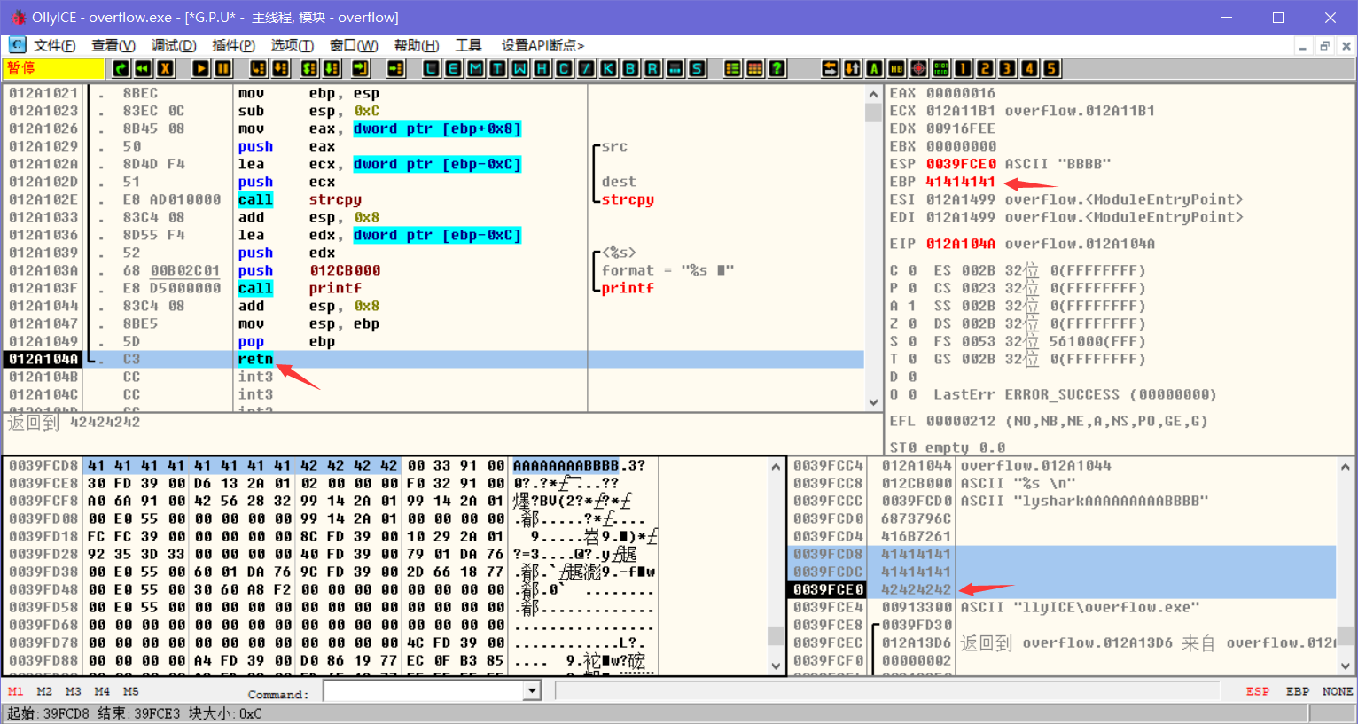Open Windows list with W icon

coord(520,68)
